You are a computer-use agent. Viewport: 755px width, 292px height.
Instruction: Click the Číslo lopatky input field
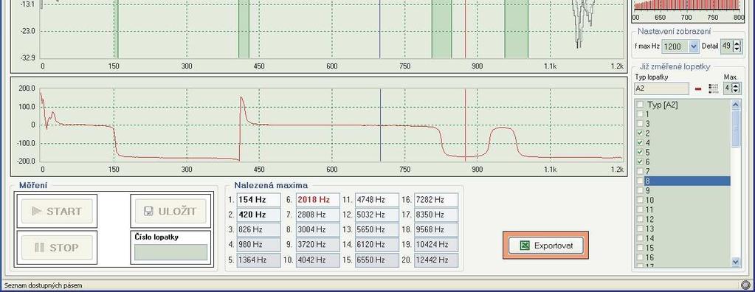click(x=171, y=252)
